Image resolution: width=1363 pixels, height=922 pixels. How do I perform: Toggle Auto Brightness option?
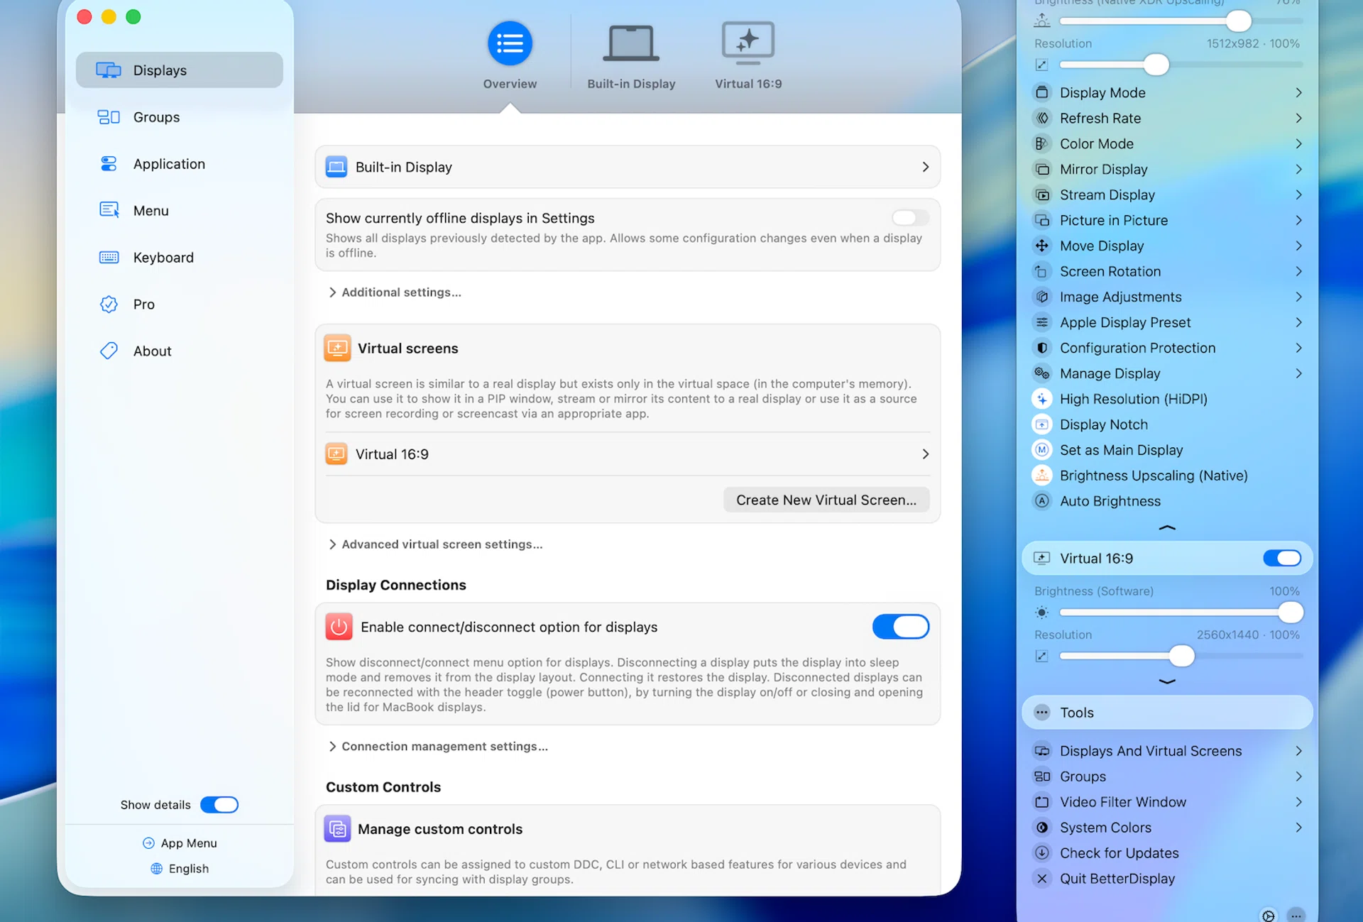(1041, 501)
